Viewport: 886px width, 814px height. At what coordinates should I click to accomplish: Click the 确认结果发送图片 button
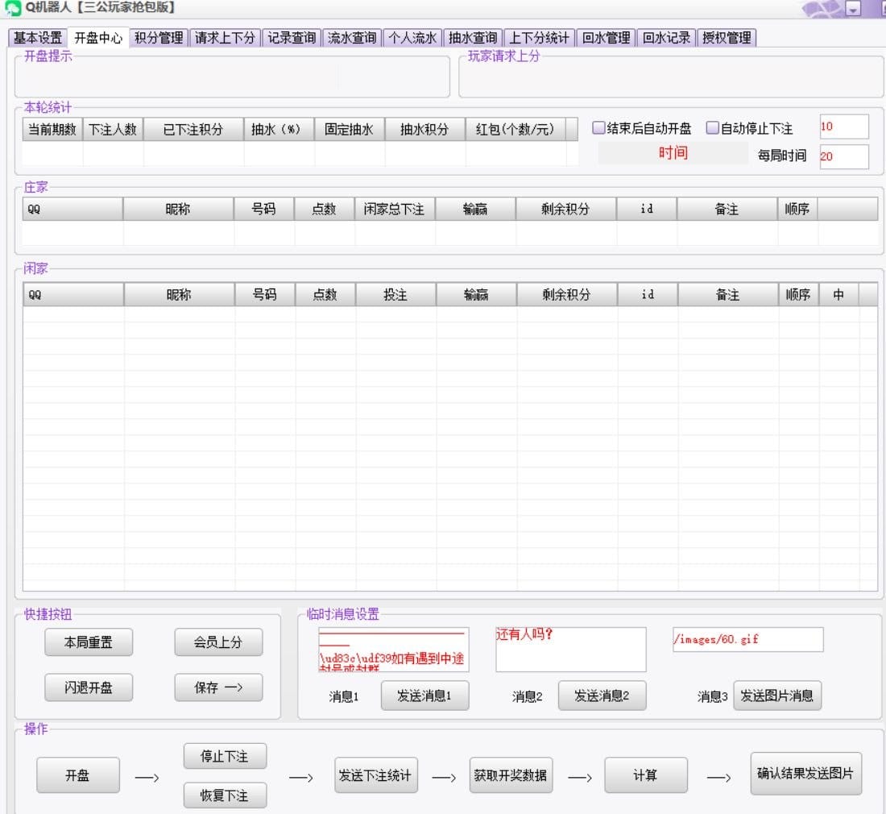point(805,774)
